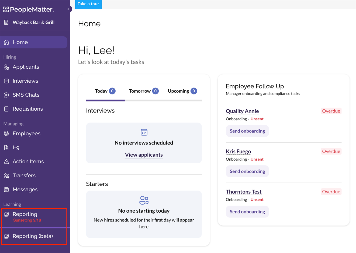Open Thorntons Test employee profile link
This screenshot has width=356, height=253.
coord(243,192)
